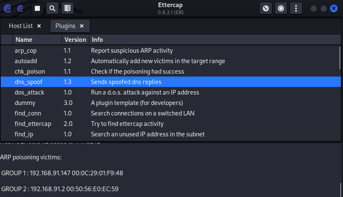This screenshot has height=197, width=343.
Task: Close the Plugins tab
Action: click(x=82, y=26)
